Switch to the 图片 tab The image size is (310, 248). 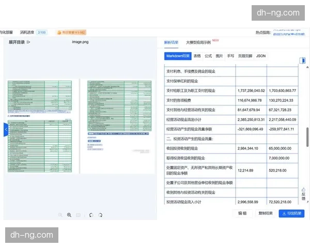(x=219, y=56)
